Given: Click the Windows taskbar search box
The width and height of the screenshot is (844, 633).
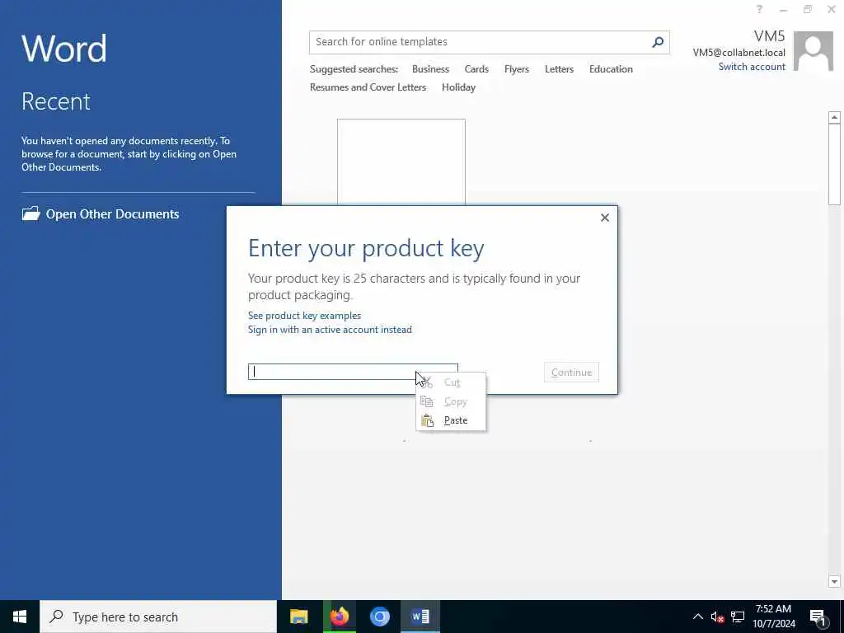Looking at the screenshot, I should pyautogui.click(x=158, y=617).
